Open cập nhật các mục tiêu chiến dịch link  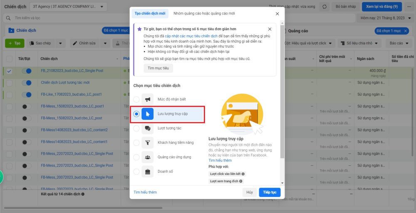click(191, 36)
